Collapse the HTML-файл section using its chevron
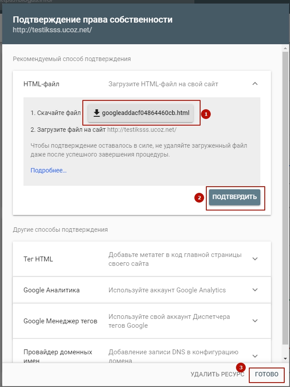 [255, 83]
